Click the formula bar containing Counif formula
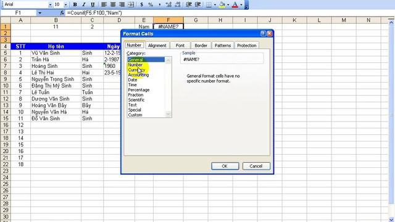This screenshot has width=395, height=222. [229, 13]
